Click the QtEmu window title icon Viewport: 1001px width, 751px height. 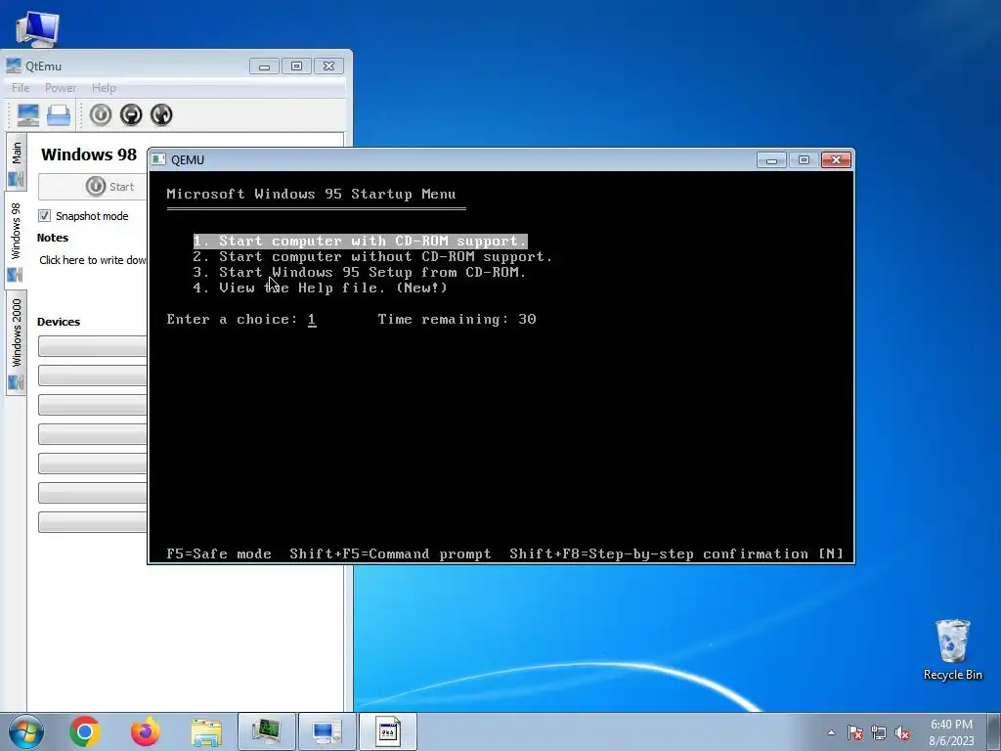coord(14,66)
